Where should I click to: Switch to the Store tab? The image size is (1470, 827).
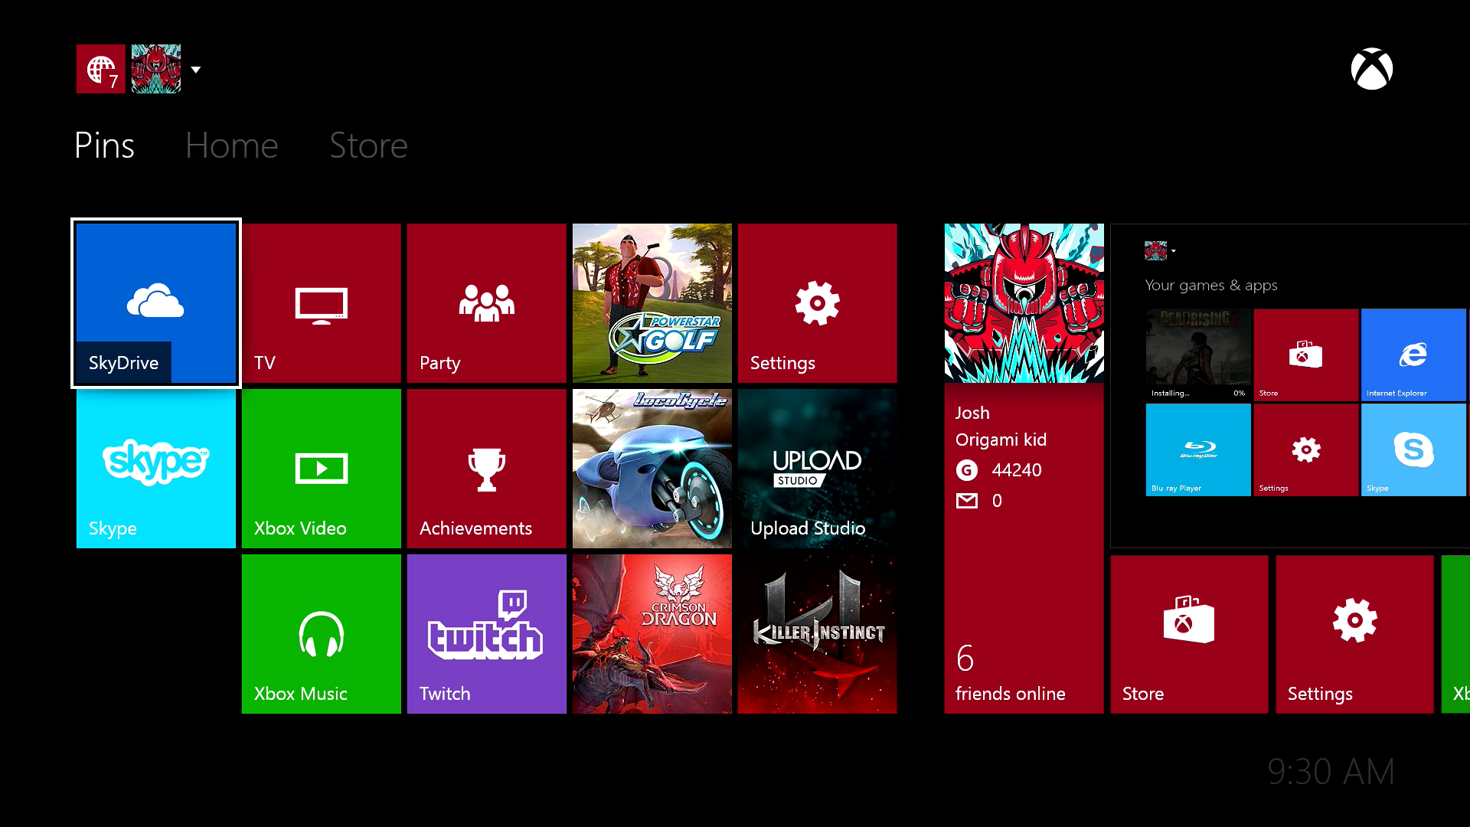(368, 145)
